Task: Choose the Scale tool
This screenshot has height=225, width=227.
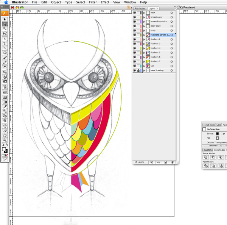Action: pyautogui.click(x=5, y=72)
